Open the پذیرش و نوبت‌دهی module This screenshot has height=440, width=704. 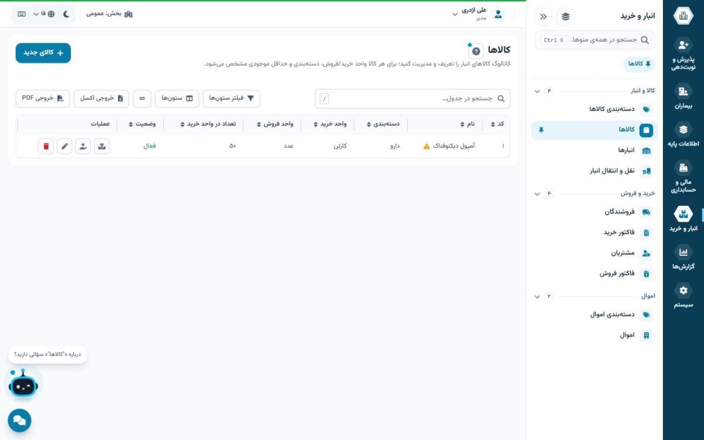[683, 55]
